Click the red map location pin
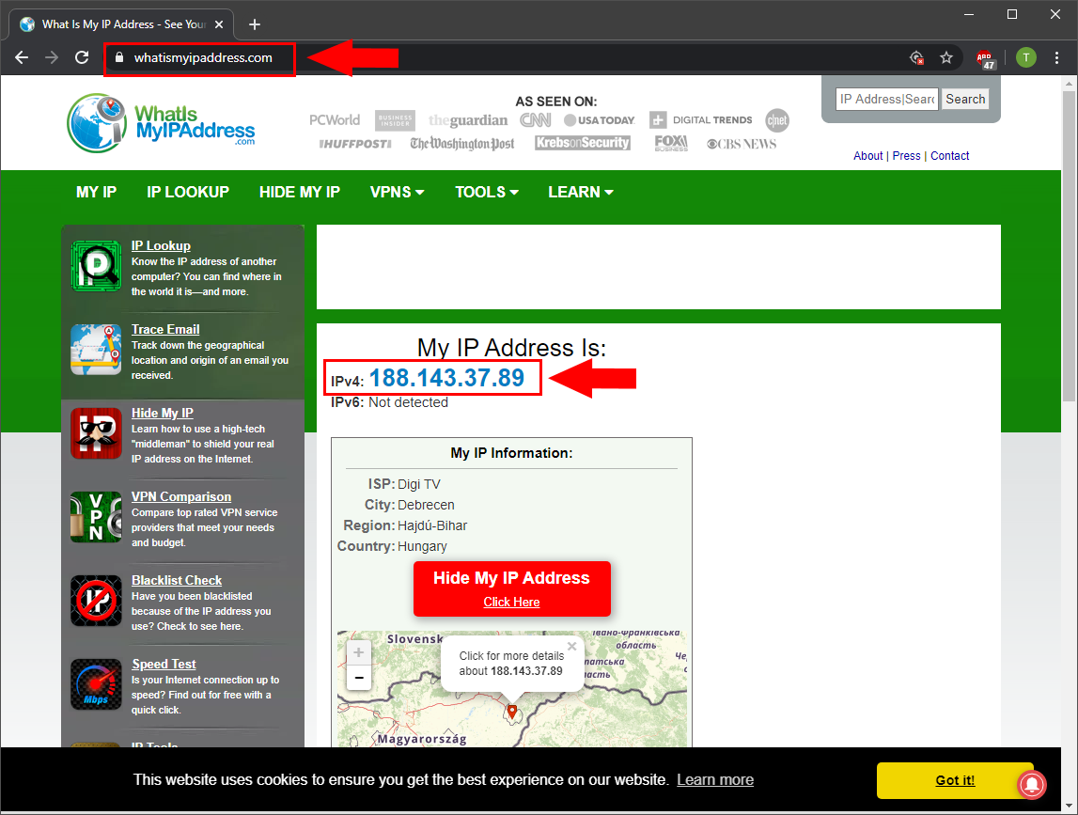The height and width of the screenshot is (815, 1078). [x=511, y=712]
